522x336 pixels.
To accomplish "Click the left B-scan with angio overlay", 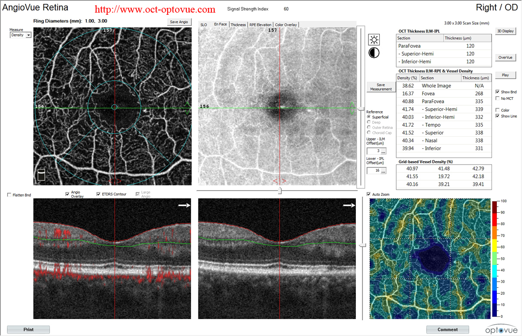I will (112, 259).
